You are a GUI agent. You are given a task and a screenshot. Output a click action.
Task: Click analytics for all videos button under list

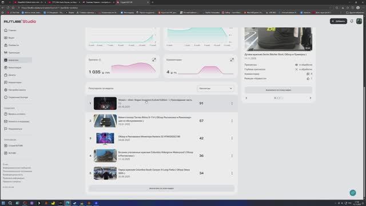pyautogui.click(x=161, y=188)
